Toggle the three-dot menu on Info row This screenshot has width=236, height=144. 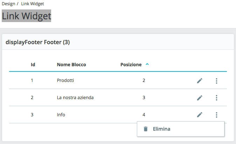click(216, 115)
